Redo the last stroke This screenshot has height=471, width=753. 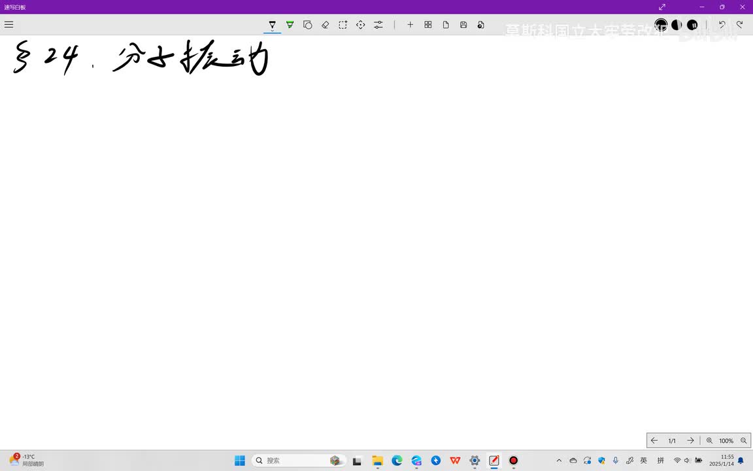(739, 24)
